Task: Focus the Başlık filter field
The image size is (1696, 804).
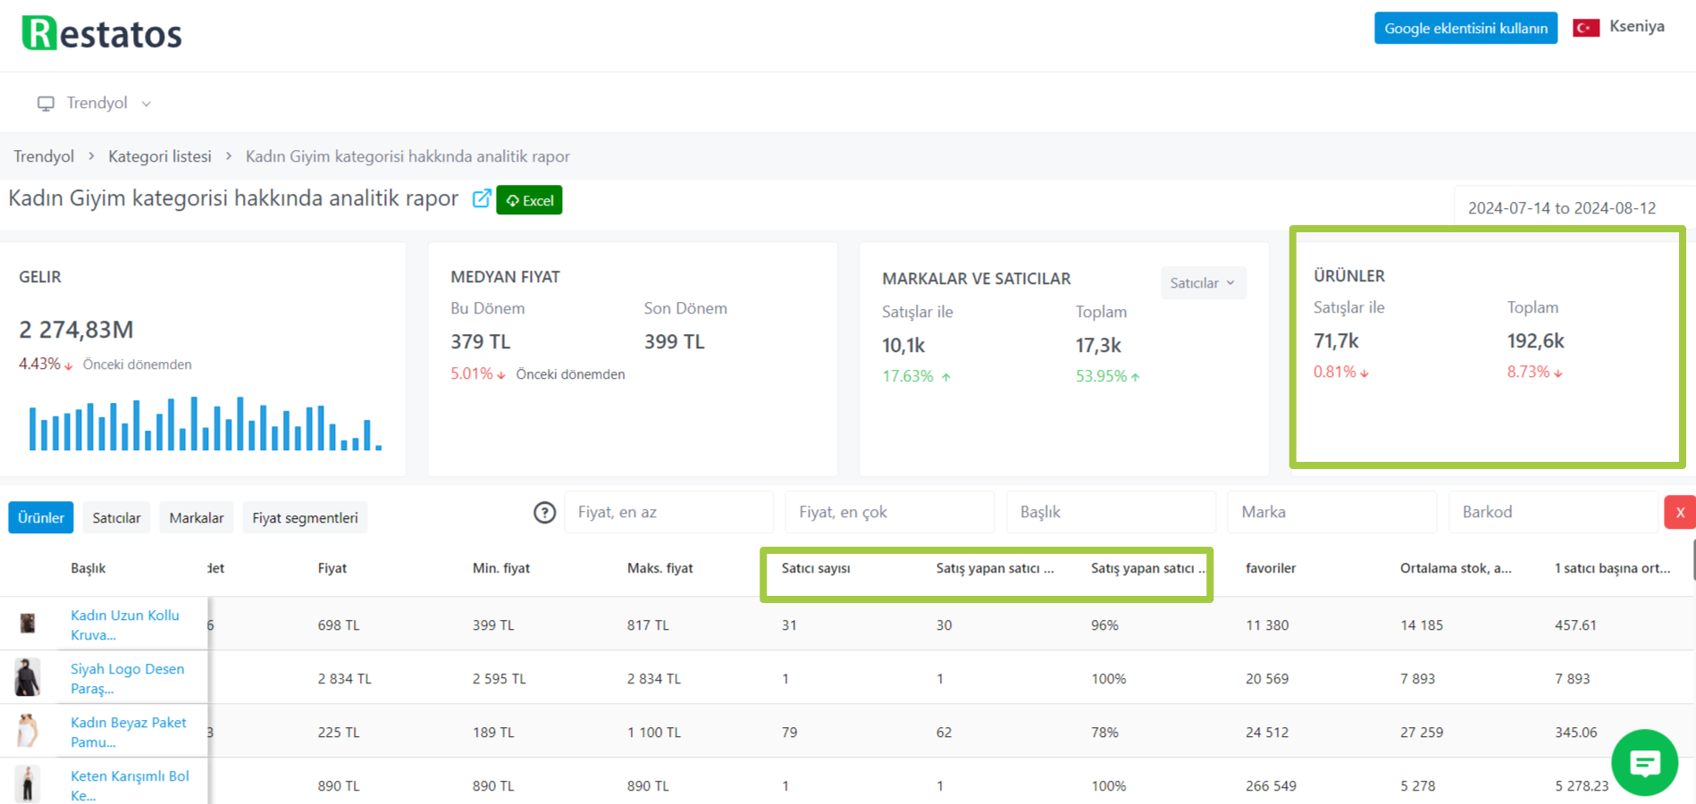Action: coord(1111,512)
